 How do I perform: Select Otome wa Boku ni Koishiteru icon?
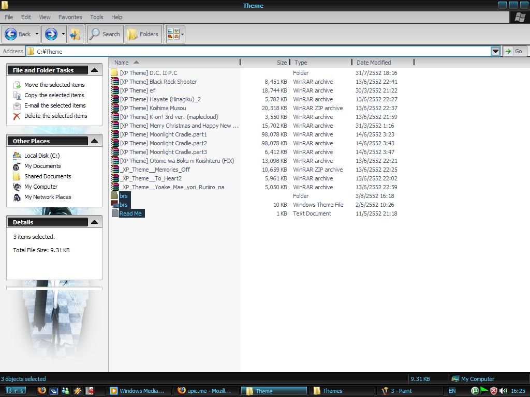(114, 160)
